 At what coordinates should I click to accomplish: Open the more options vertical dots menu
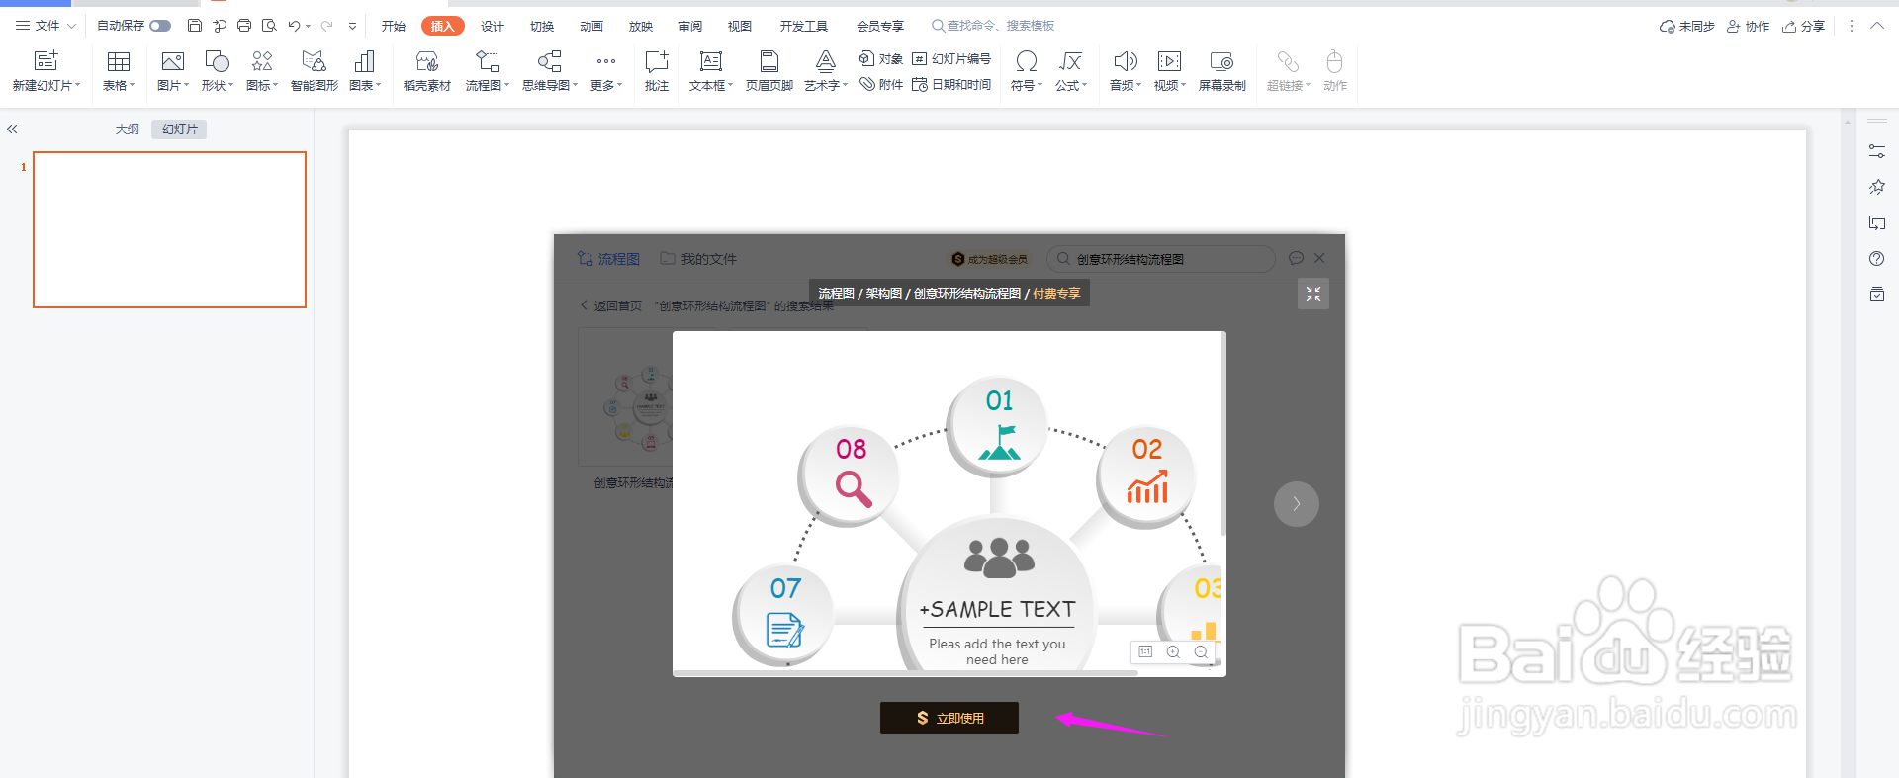1852,26
